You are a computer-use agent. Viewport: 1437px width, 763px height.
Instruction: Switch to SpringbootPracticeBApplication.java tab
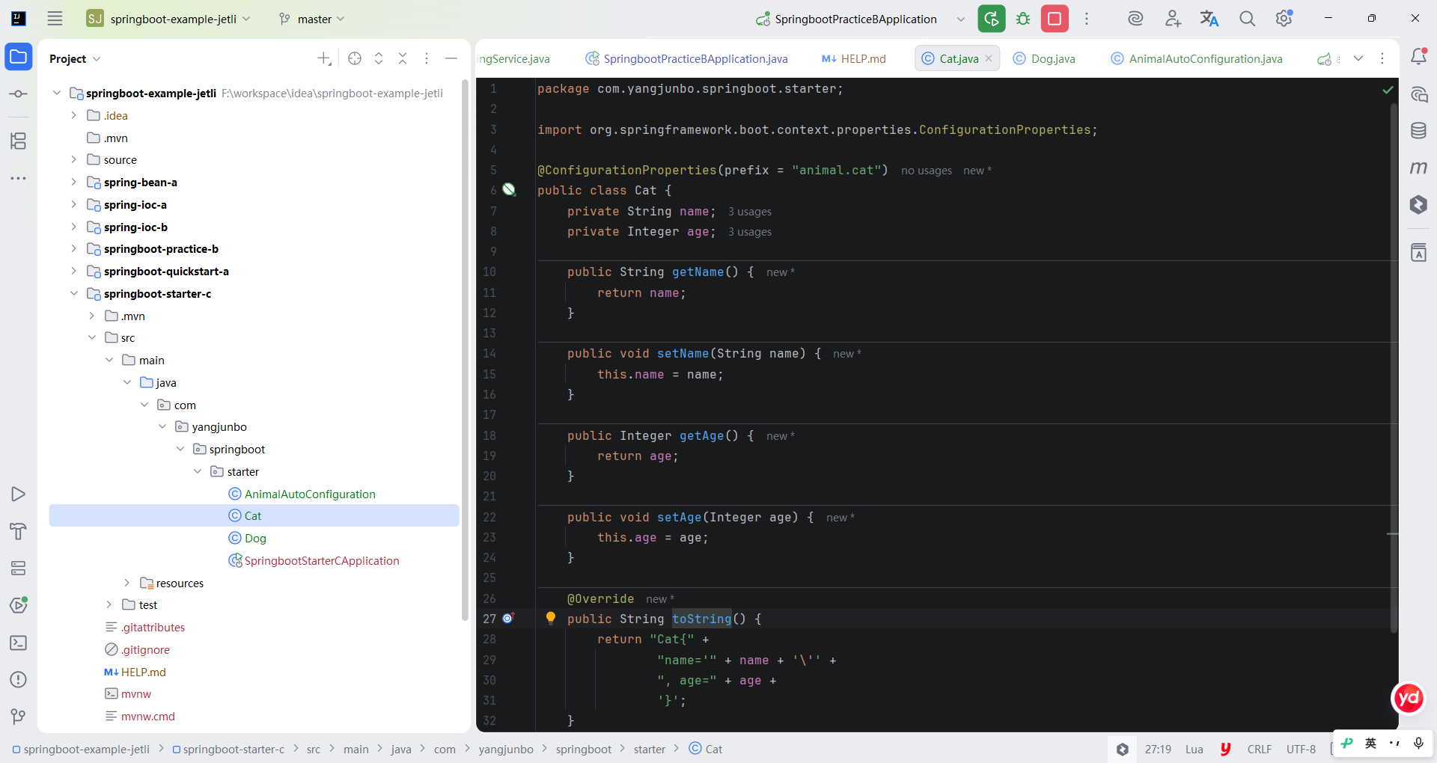point(686,58)
